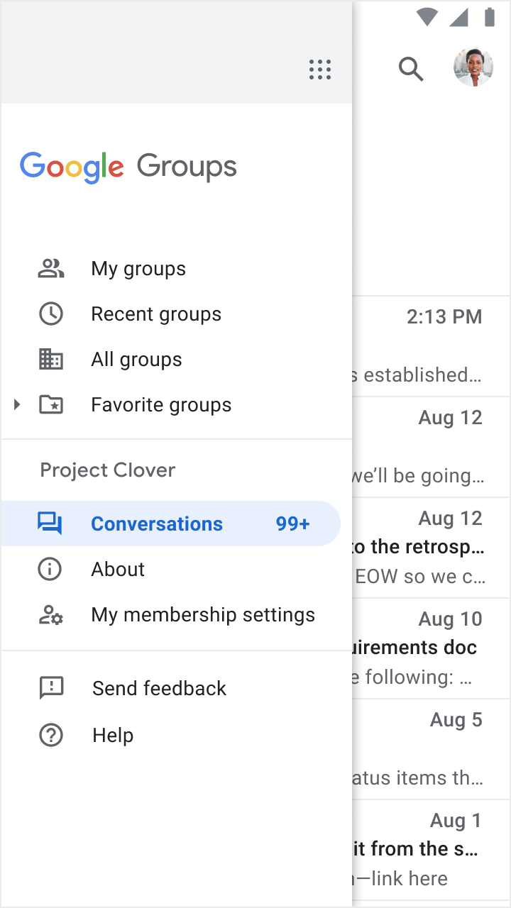Select Conversations in the drawer
Viewport: 511px width, 908px height.
pos(171,524)
